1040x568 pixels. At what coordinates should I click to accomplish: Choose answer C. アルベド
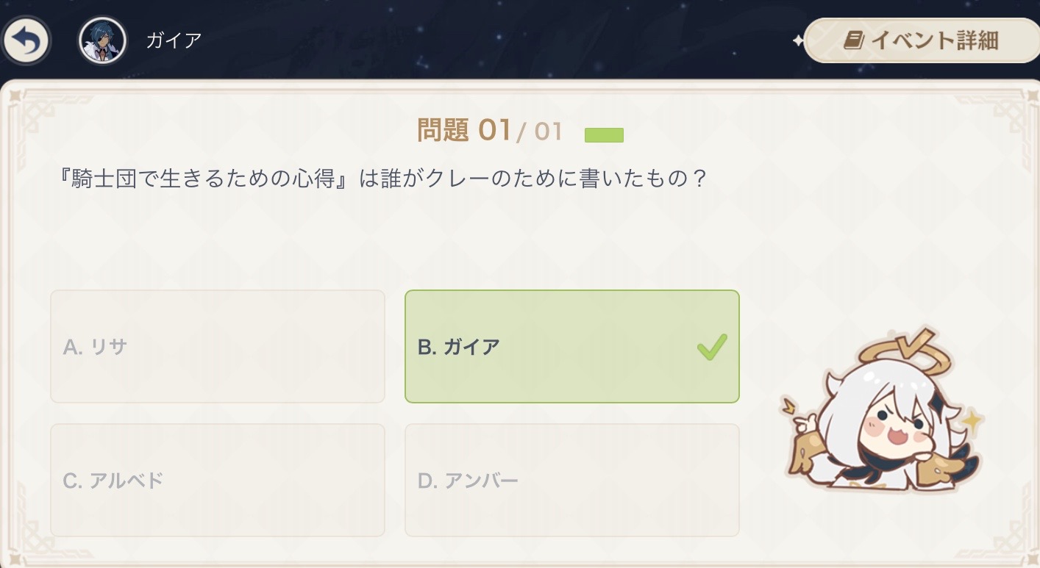[x=217, y=481]
